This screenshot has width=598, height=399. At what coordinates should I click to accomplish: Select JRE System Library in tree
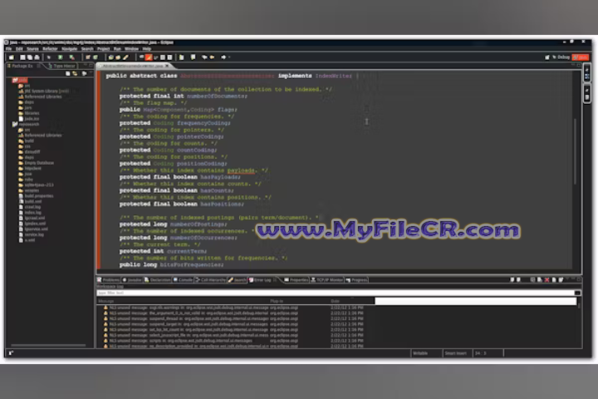coord(44,91)
